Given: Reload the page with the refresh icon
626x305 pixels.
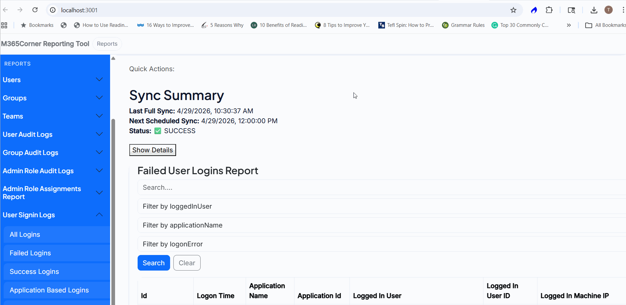Looking at the screenshot, I should tap(35, 10).
